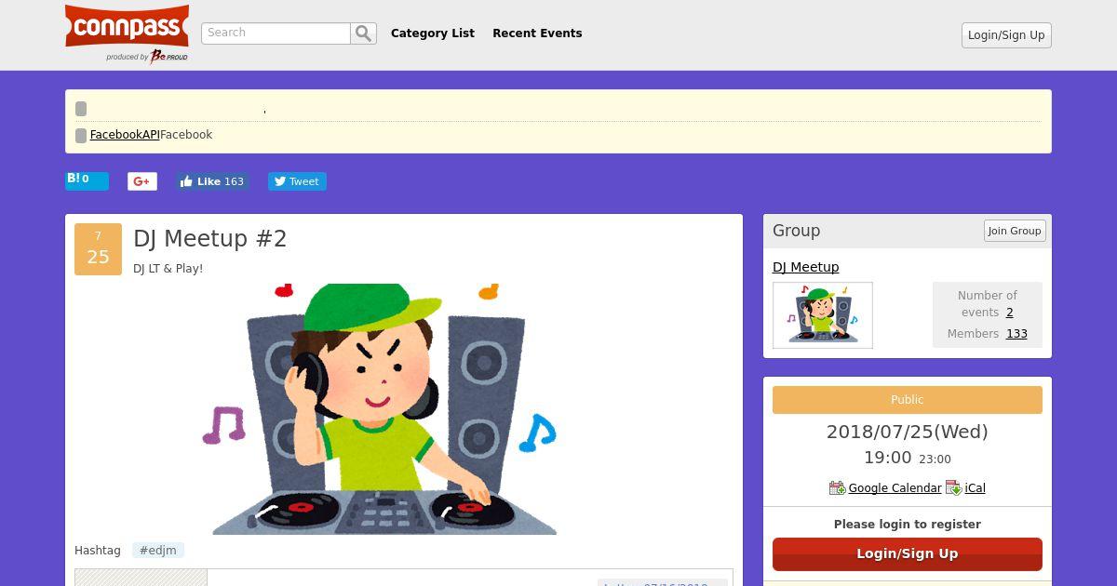Viewport: 1117px width, 586px height.
Task: Click the Public status label
Action: (x=908, y=400)
